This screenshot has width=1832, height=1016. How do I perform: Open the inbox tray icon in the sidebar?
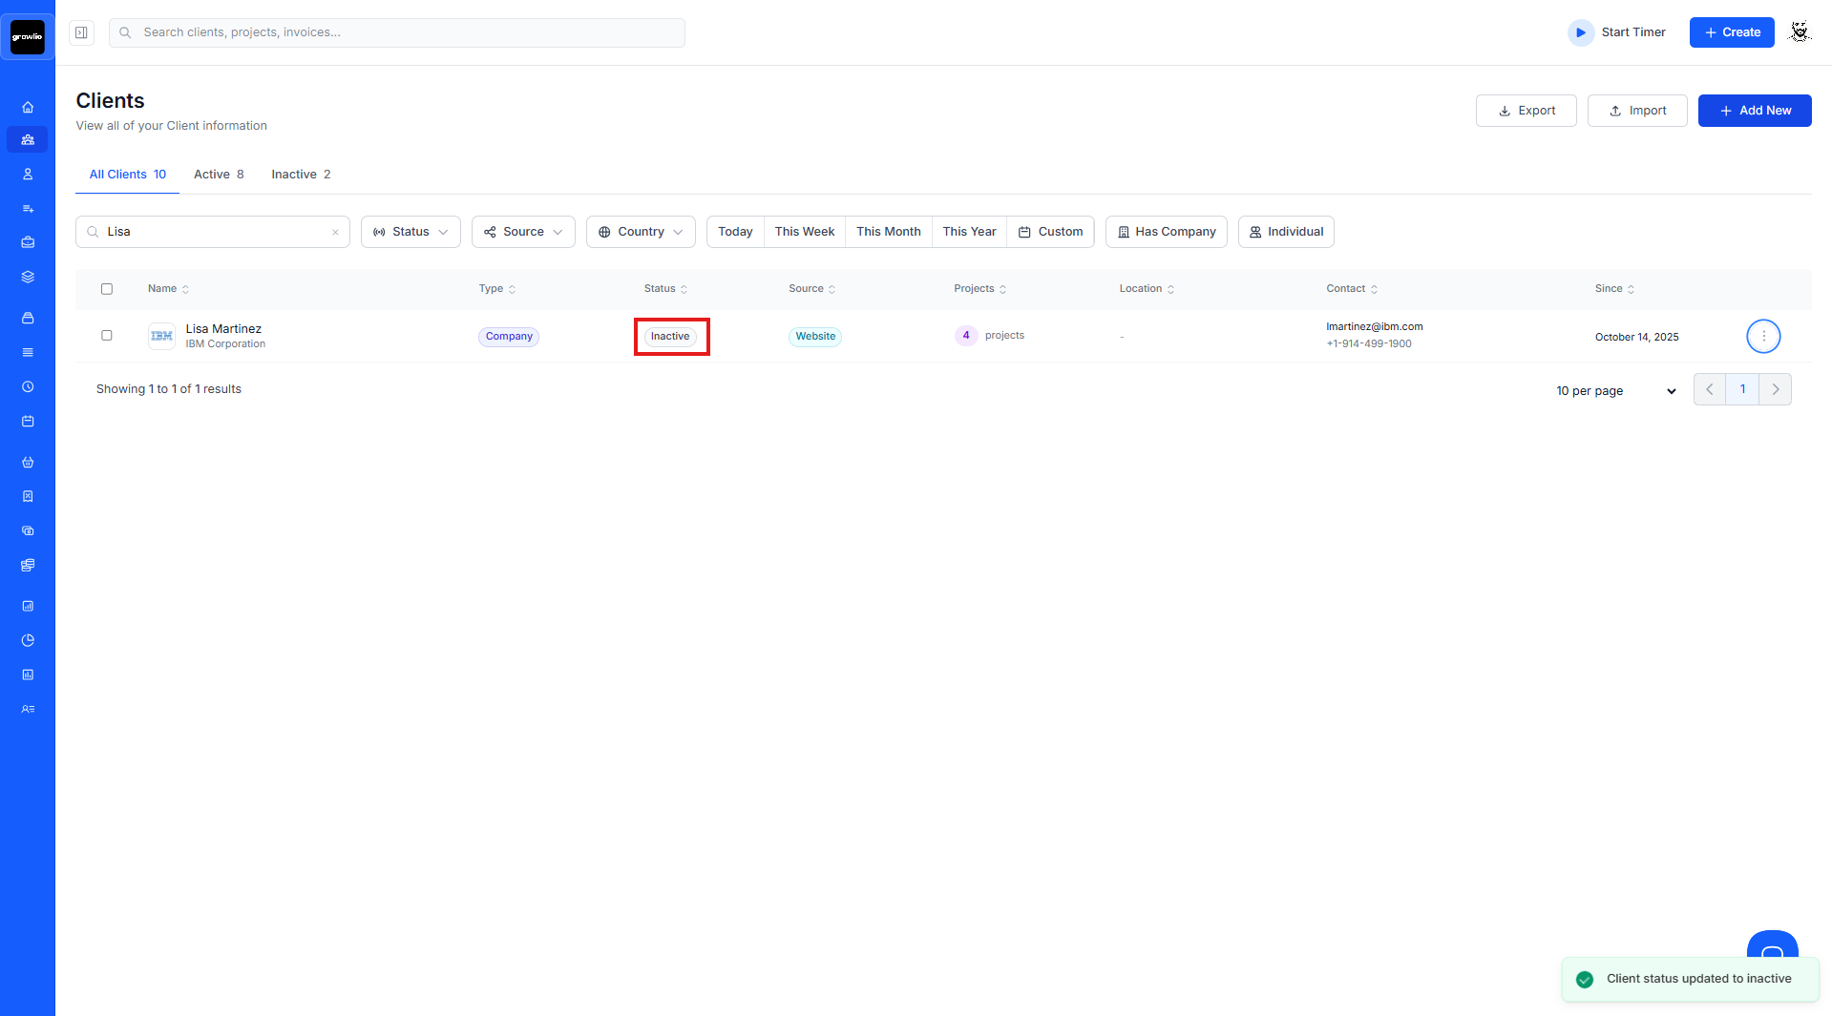click(28, 318)
